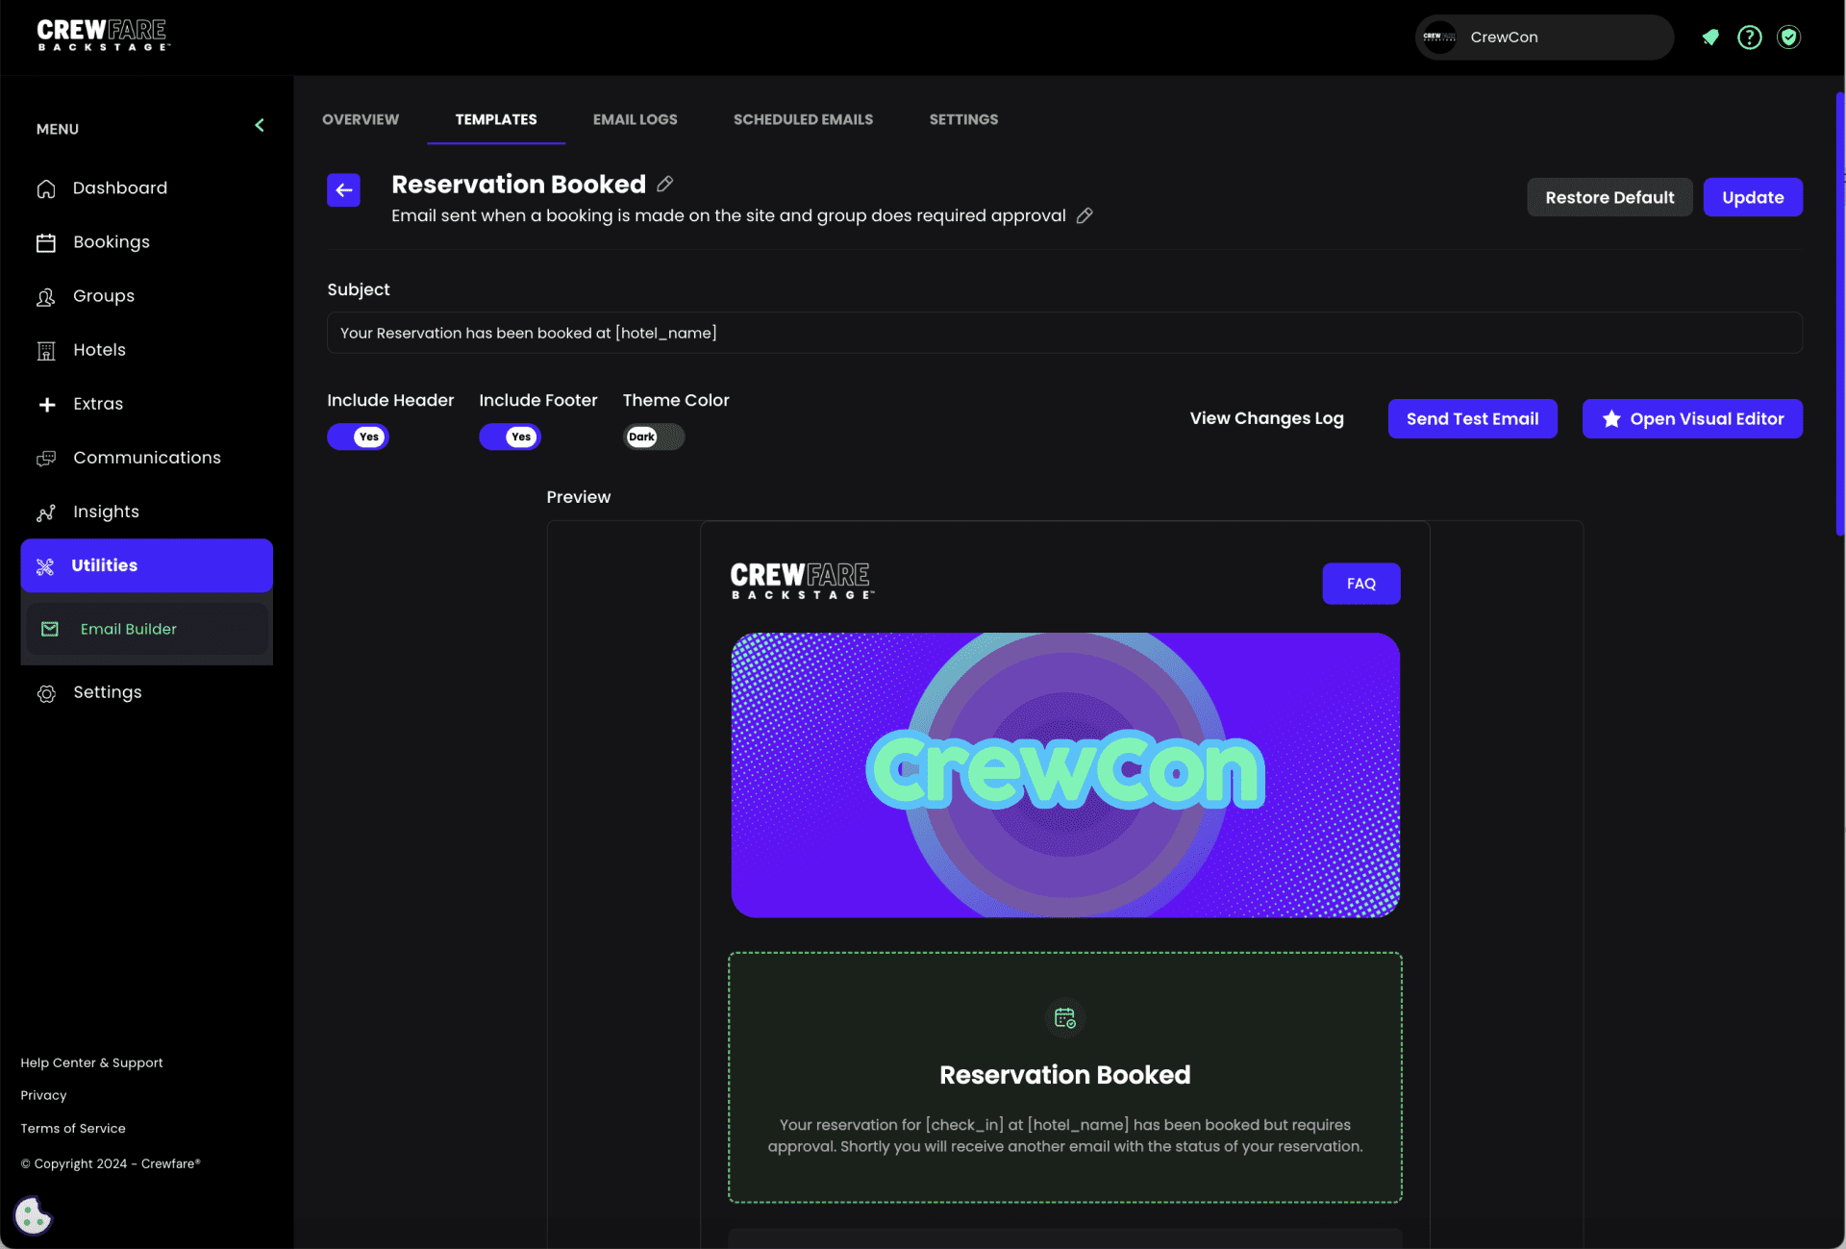Open Email Builder submenu item
The height and width of the screenshot is (1249, 1846).
(x=146, y=629)
